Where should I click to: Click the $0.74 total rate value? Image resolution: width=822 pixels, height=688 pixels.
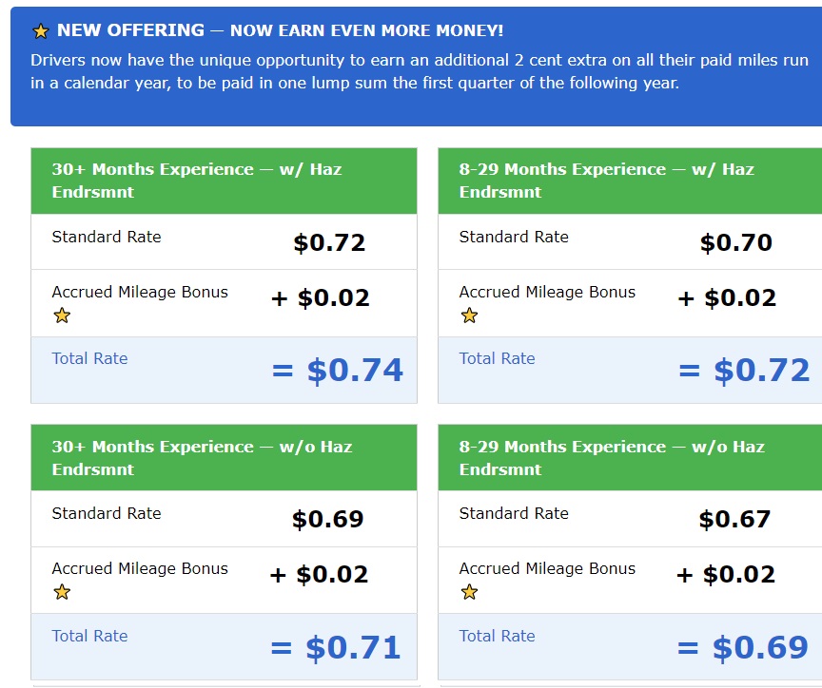click(x=354, y=371)
